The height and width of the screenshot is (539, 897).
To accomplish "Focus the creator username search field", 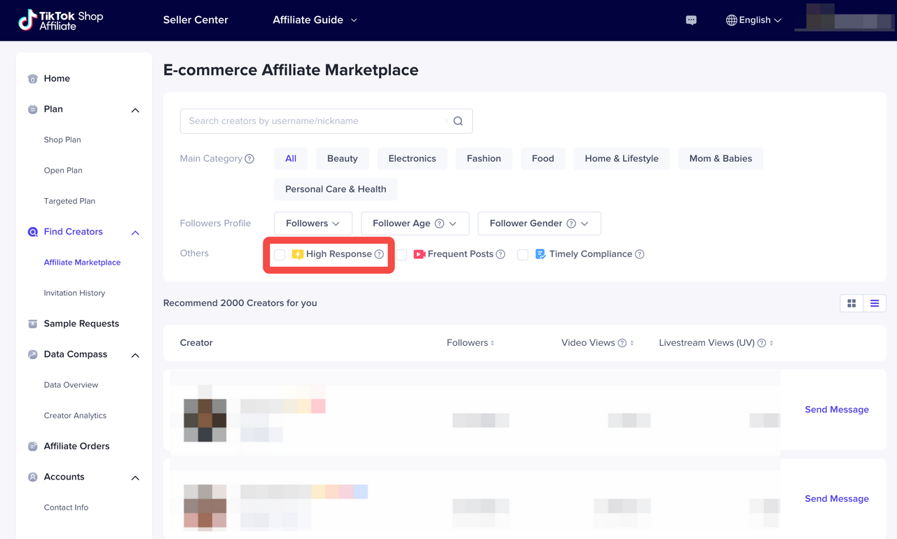I will [x=312, y=121].
